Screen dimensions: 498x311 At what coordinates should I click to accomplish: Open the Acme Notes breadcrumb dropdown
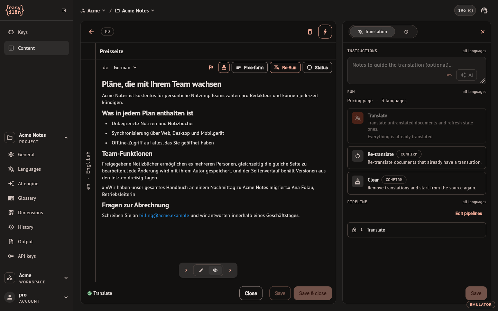[x=135, y=11]
